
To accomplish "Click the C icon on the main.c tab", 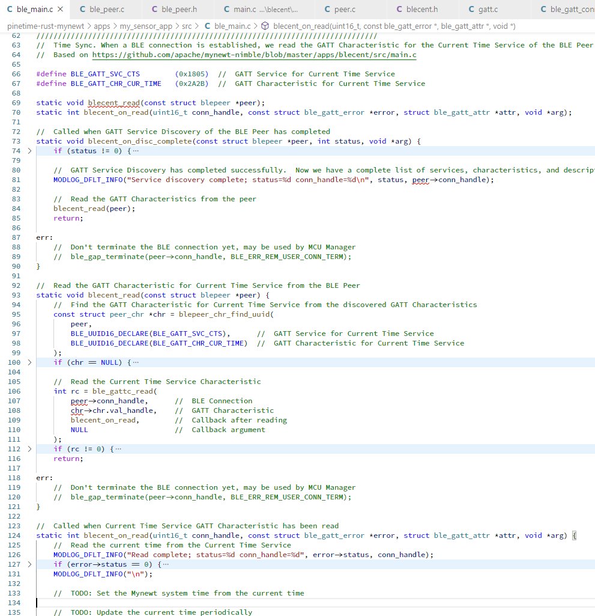I will click(226, 9).
